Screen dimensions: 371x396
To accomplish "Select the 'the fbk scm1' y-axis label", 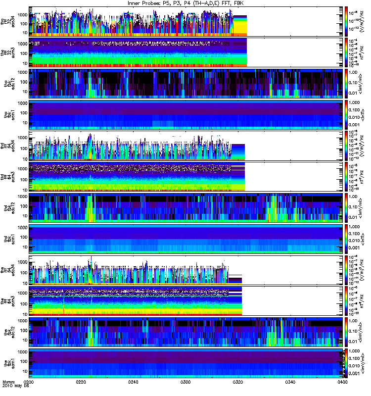I will click(9, 363).
